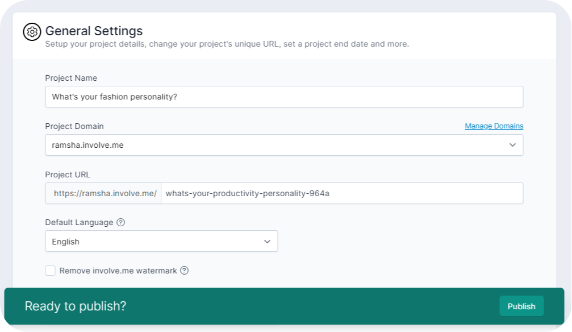
Task: Select the English language option field
Action: [x=161, y=241]
